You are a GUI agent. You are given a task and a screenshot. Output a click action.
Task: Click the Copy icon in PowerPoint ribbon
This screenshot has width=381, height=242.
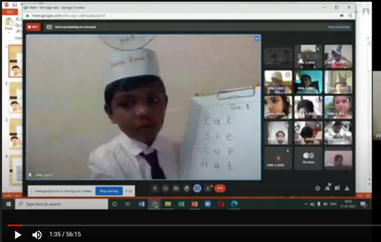pyautogui.click(x=18, y=25)
